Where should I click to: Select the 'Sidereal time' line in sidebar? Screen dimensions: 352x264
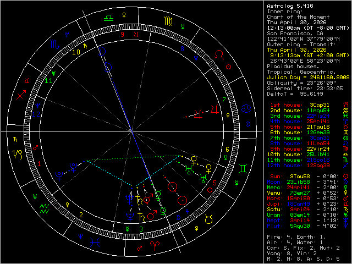(305, 88)
